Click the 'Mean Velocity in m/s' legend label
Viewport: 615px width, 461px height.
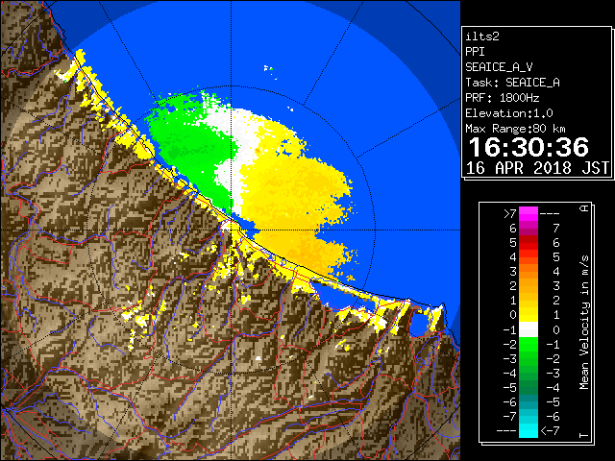[585, 323]
